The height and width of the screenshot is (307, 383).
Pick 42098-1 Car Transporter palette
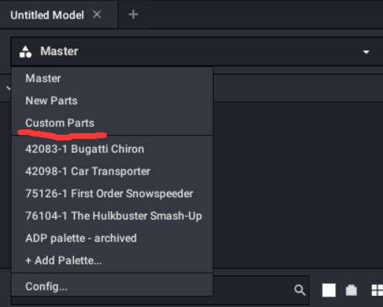coord(88,171)
